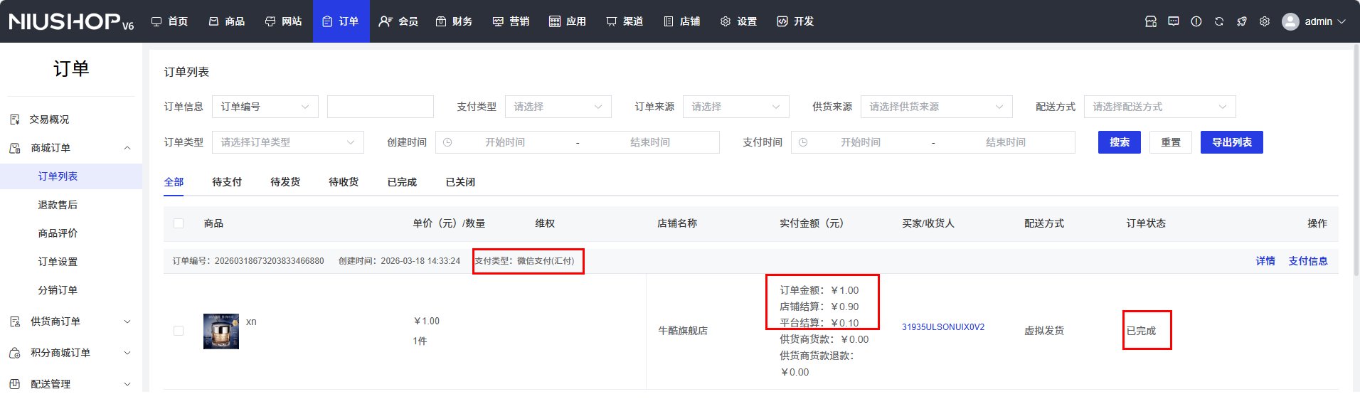Viewport: 1360px width, 404px height.
Task: Open the 订单类型 dropdown
Action: tap(288, 142)
